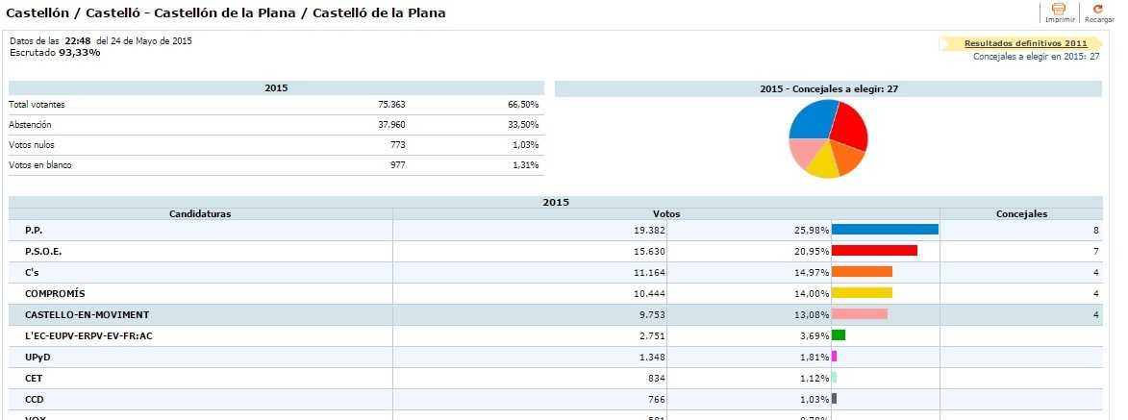Click the red slice of pie chart
The image size is (1128, 420).
click(848, 125)
